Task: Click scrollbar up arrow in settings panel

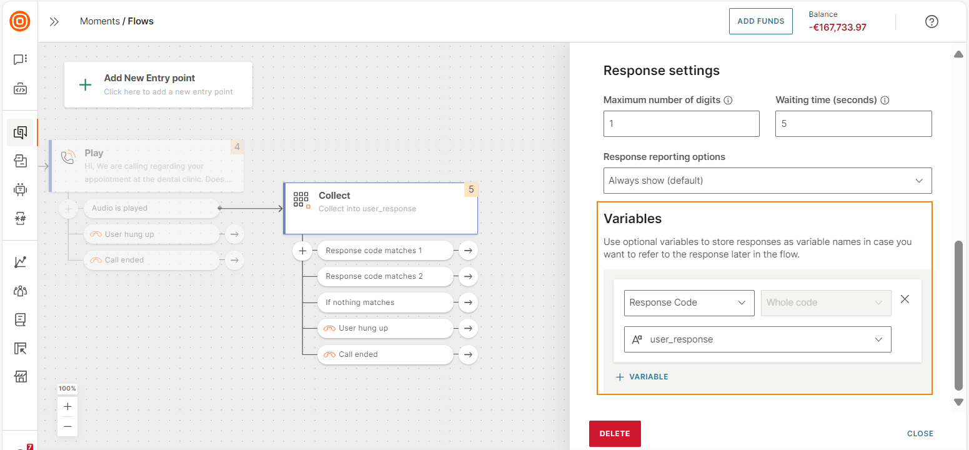Action: (958, 55)
